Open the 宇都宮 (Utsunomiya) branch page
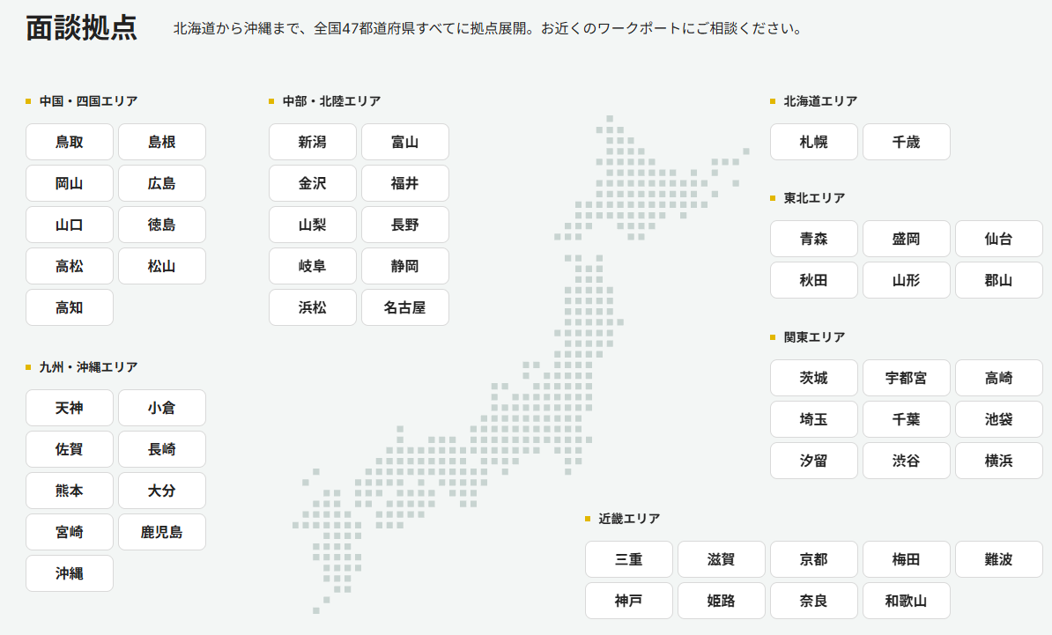 pos(906,378)
